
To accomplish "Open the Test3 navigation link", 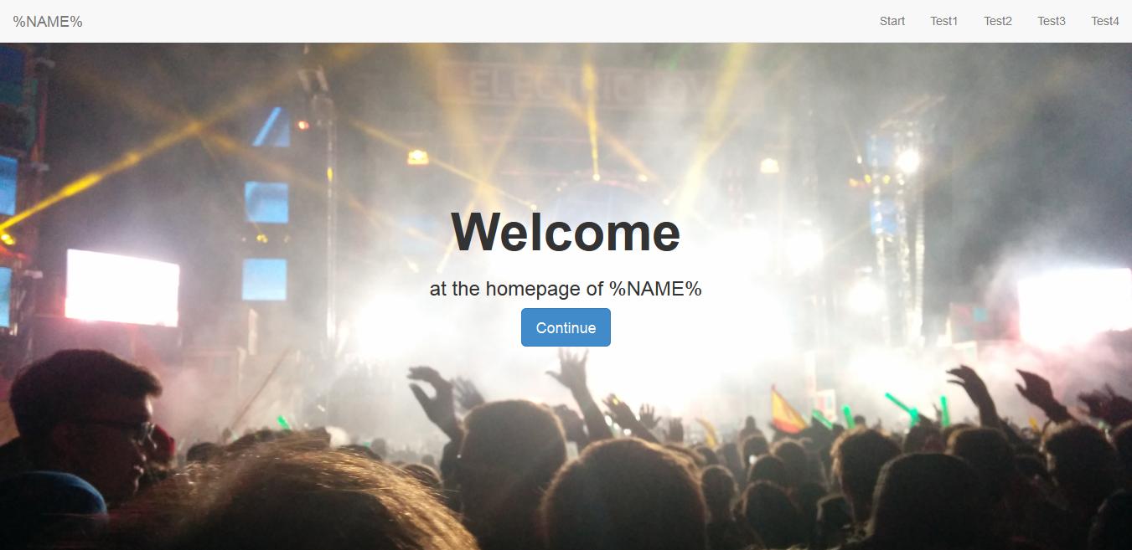I will 1052,21.
